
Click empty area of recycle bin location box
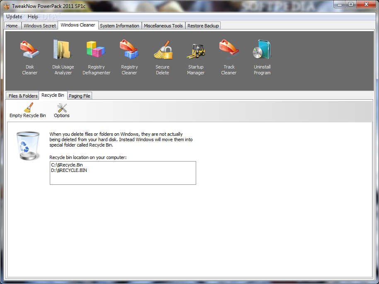[123, 179]
